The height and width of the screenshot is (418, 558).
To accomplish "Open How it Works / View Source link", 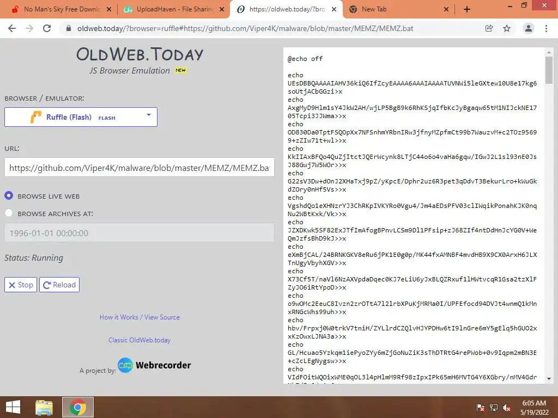I will click(139, 317).
